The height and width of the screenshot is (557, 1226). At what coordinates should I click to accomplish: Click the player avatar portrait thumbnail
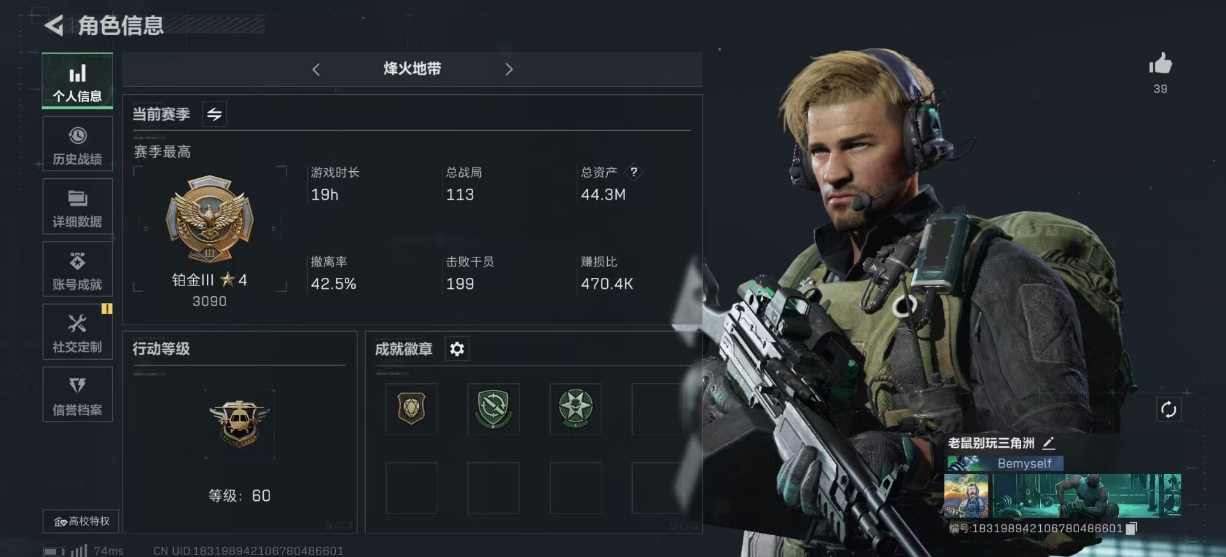pos(966,496)
